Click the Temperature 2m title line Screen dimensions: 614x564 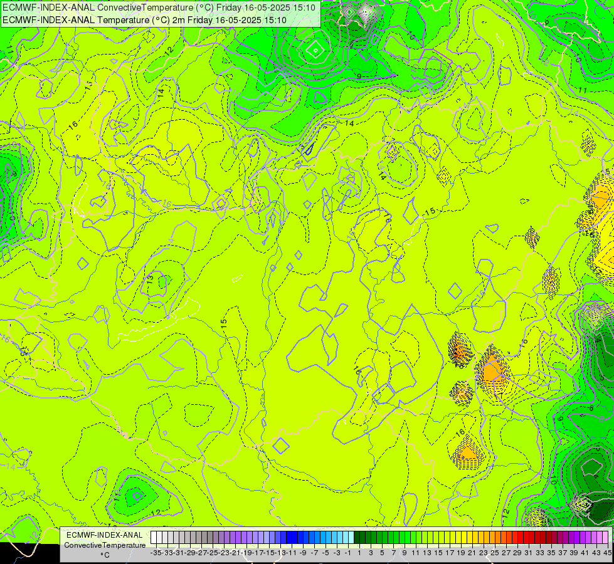(144, 20)
